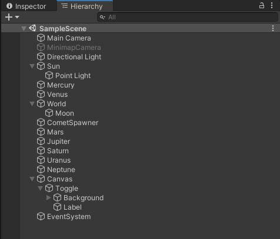Click the Unity scene icon next to SampleScene
The width and height of the screenshot is (280, 239).
point(32,28)
